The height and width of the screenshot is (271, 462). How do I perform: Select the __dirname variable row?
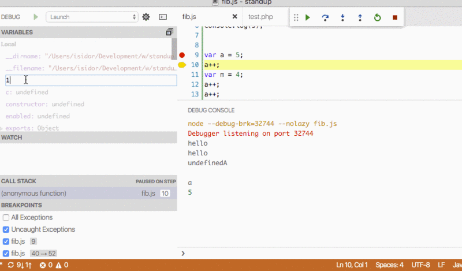tap(88, 56)
